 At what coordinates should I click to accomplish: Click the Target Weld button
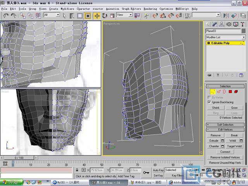click(x=234, y=146)
